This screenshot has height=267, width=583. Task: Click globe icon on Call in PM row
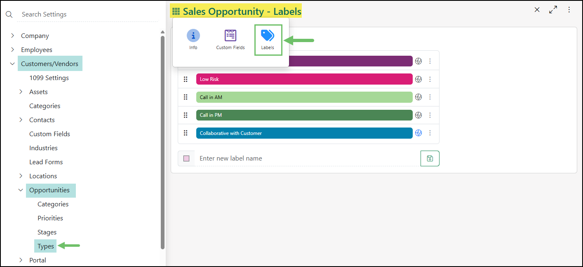418,115
